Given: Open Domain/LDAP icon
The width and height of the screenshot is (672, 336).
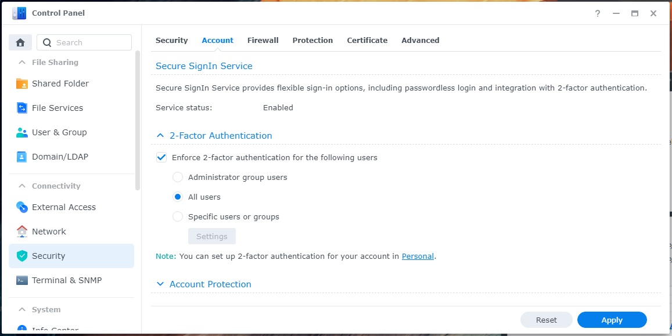Looking at the screenshot, I should pos(22,157).
